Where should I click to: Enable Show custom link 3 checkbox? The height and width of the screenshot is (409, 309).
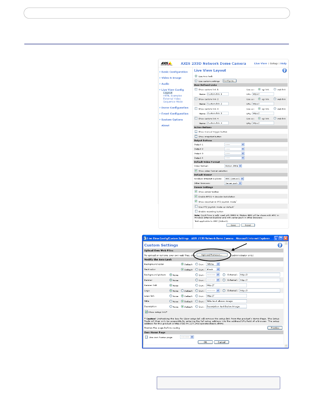click(x=196, y=109)
